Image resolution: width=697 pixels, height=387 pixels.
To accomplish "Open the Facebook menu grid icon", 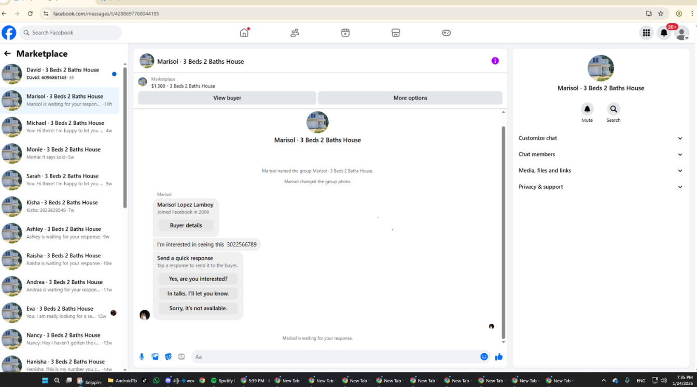I will [646, 33].
